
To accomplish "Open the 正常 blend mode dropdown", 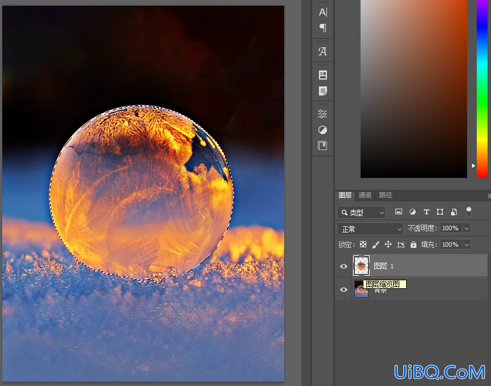I will click(x=370, y=229).
